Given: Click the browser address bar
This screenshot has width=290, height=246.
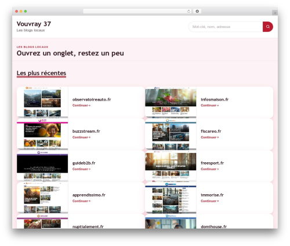Looking at the screenshot, I should [137, 12].
